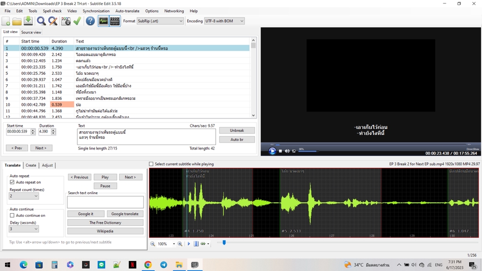
Task: Play selection with blue waveform play icon
Action: click(189, 244)
